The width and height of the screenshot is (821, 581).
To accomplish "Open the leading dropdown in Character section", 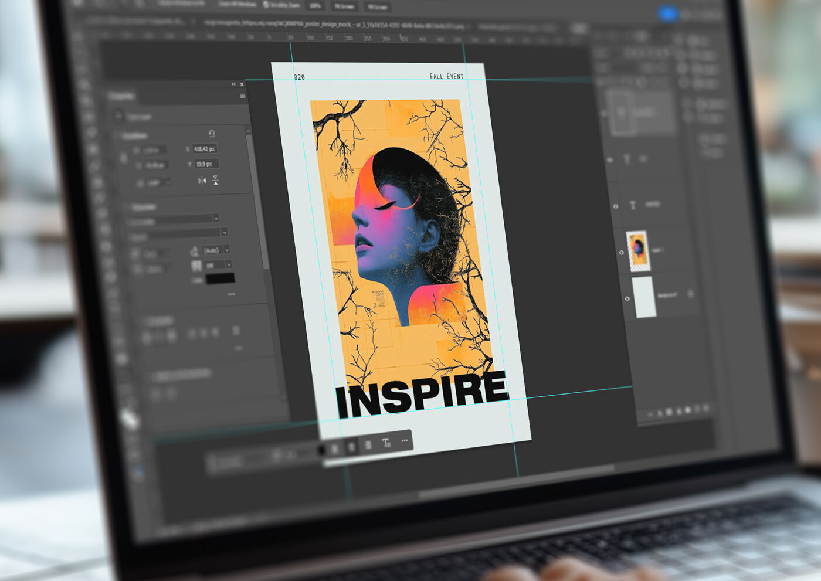I will pos(228,264).
